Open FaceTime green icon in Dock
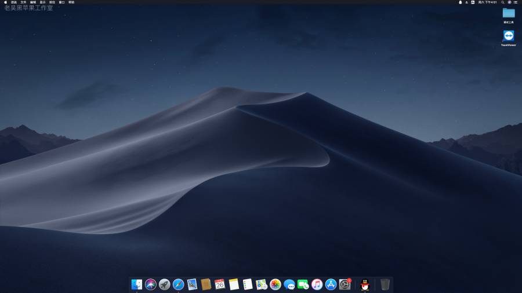Viewport: 522px width, 293px height. (x=303, y=284)
